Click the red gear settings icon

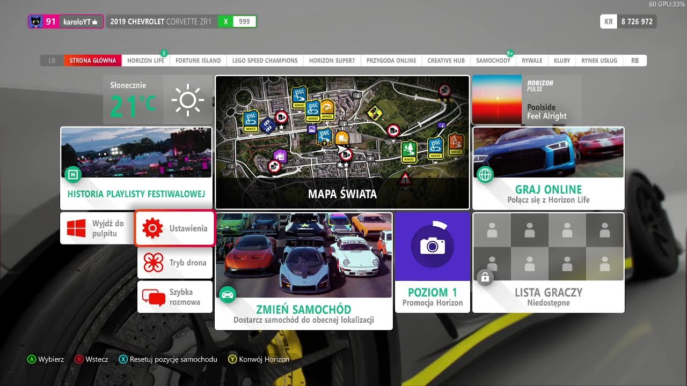click(152, 228)
